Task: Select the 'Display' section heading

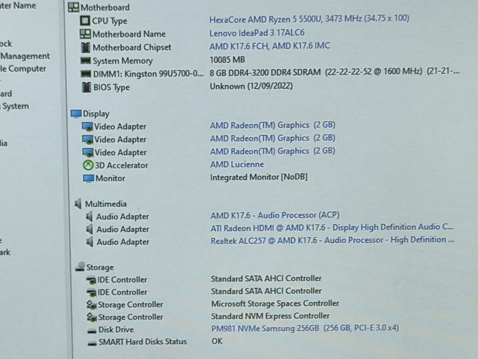Action: tap(96, 114)
